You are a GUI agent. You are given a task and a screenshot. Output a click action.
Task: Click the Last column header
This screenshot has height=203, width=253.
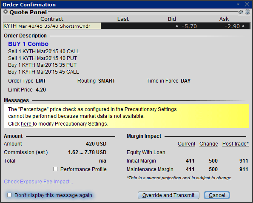(123, 19)
